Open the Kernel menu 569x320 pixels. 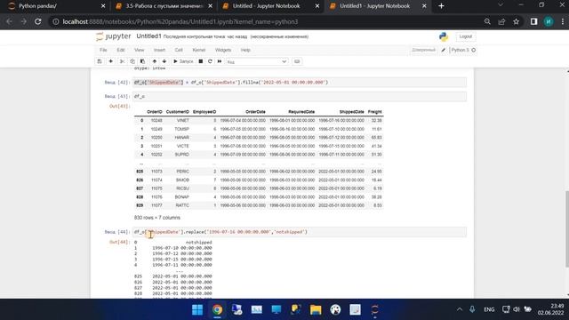[x=199, y=50]
